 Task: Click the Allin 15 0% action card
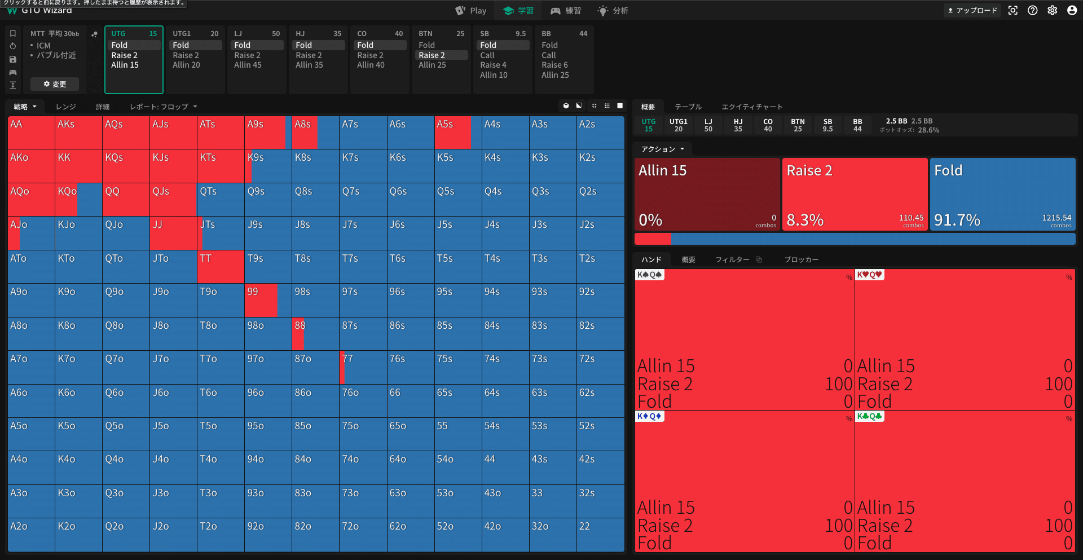[707, 194]
